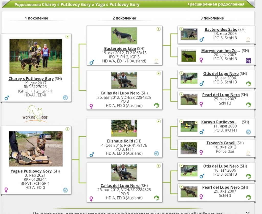
Task: Open Charey s Putilovoy Gory photo
Action: coord(36,56)
